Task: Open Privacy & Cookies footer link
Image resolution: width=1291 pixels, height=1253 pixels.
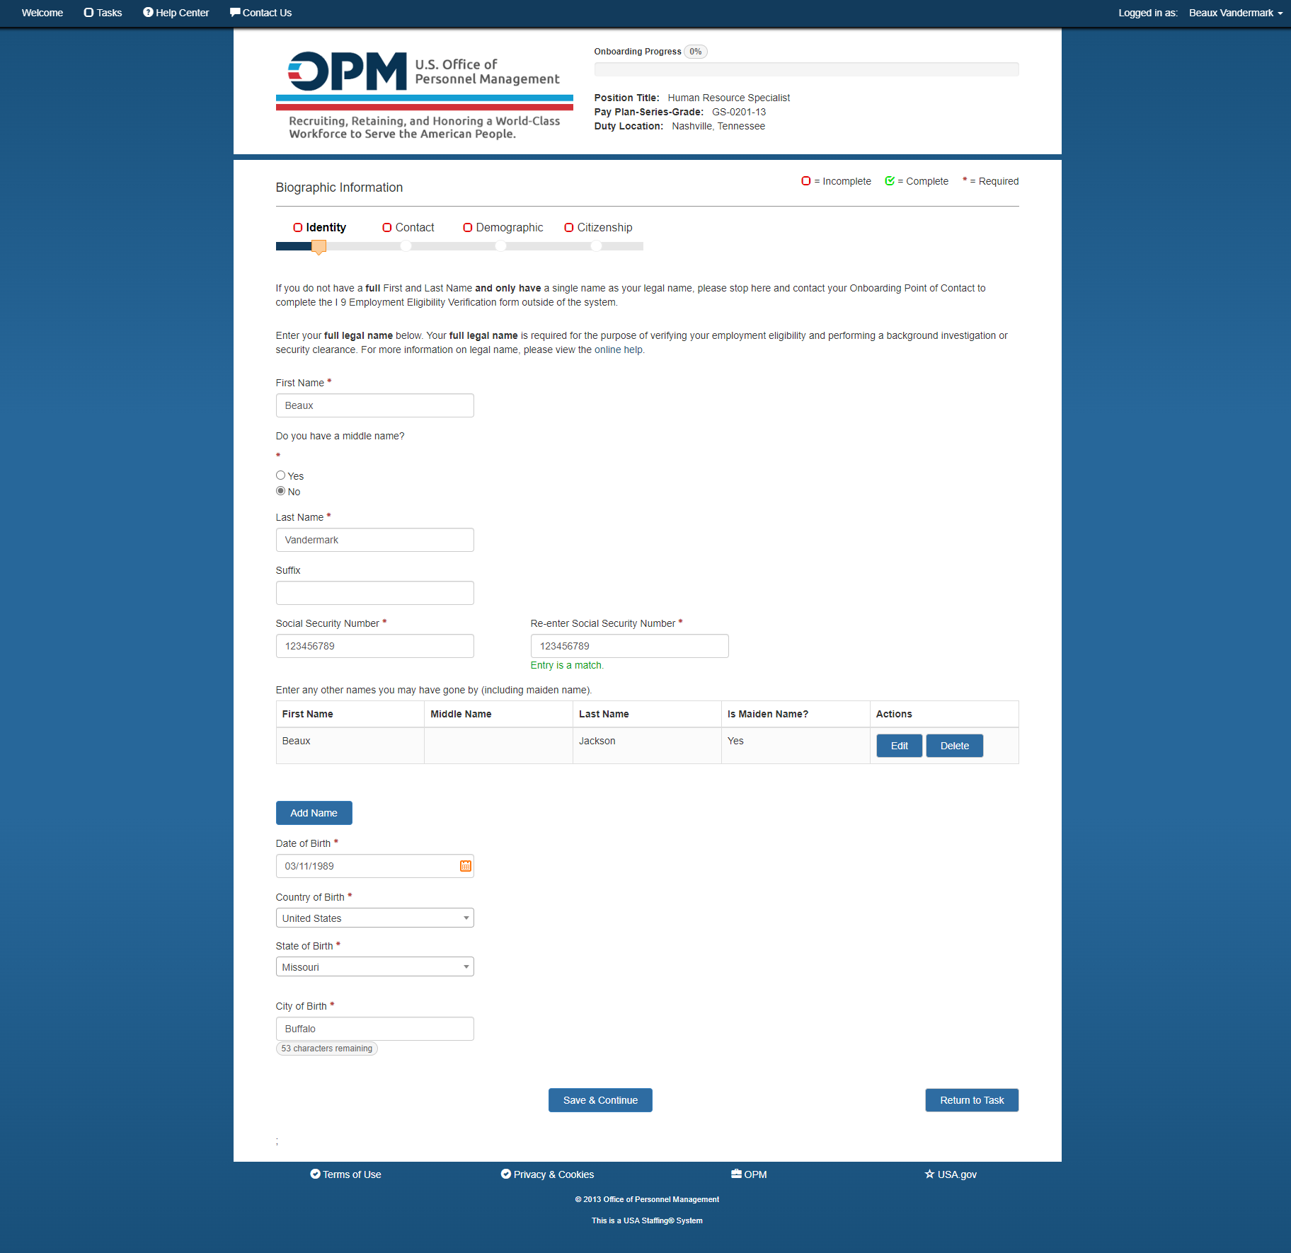Action: click(x=547, y=1174)
